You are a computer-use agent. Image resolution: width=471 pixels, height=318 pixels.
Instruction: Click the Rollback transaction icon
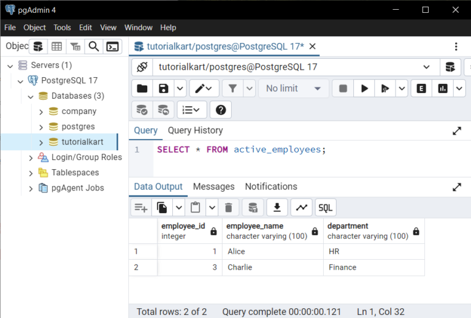163,110
